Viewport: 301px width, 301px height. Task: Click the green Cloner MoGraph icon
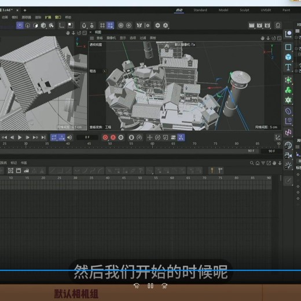[288, 90]
